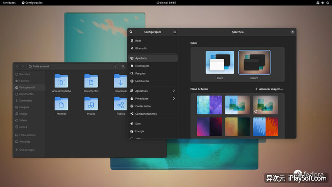Go back in Files window
The image size is (332, 187).
17,66
